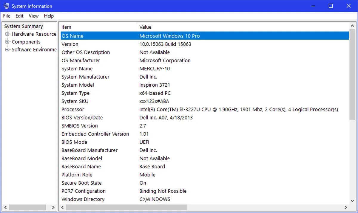Viewport: 358px width, 213px height.
Task: Select the Components tree item
Action: [x=26, y=42]
